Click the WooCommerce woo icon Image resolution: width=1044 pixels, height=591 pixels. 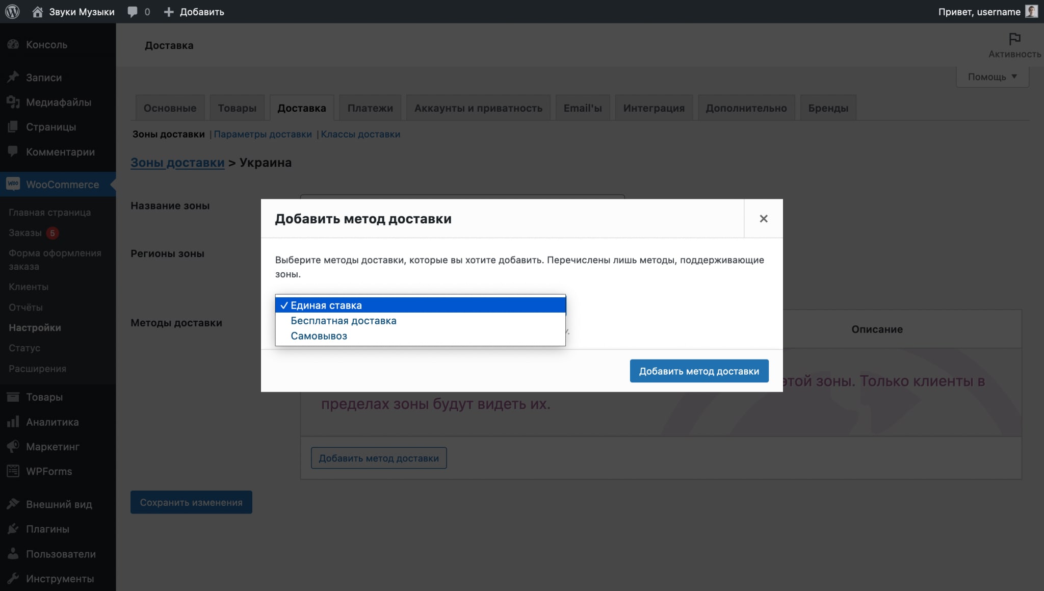point(13,184)
